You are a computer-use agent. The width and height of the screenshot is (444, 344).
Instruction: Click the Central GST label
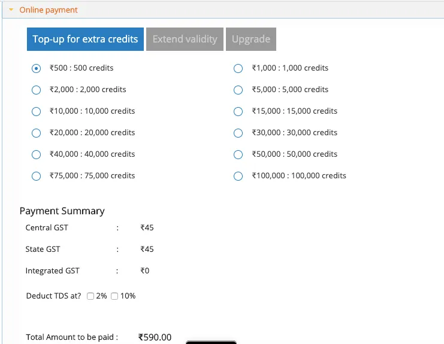(x=47, y=227)
